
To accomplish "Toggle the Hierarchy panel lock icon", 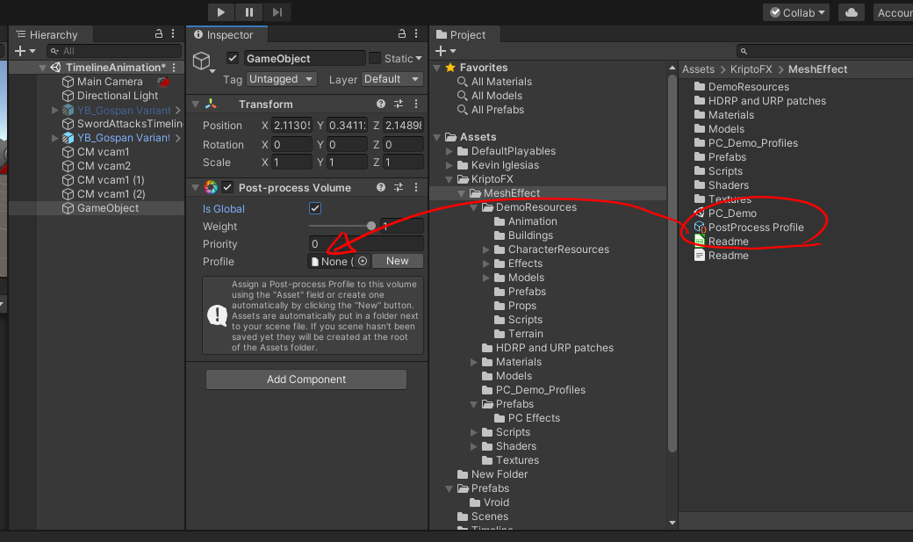I will (158, 33).
